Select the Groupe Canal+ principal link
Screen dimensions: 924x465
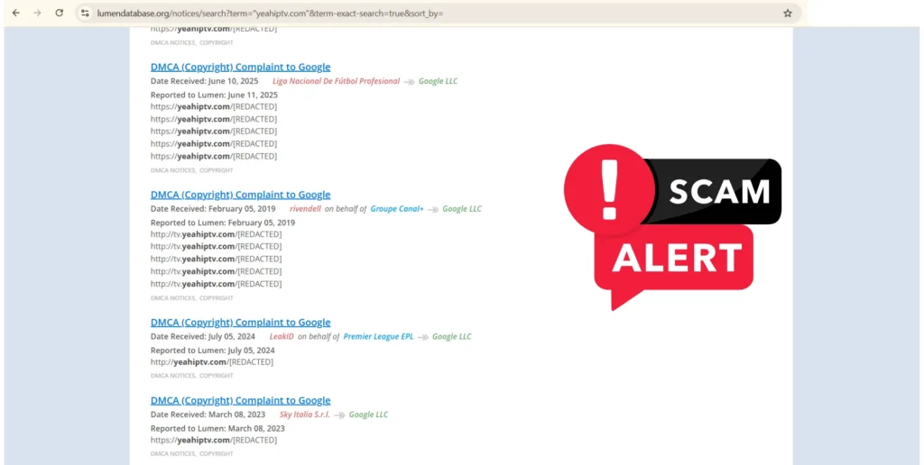tap(396, 209)
